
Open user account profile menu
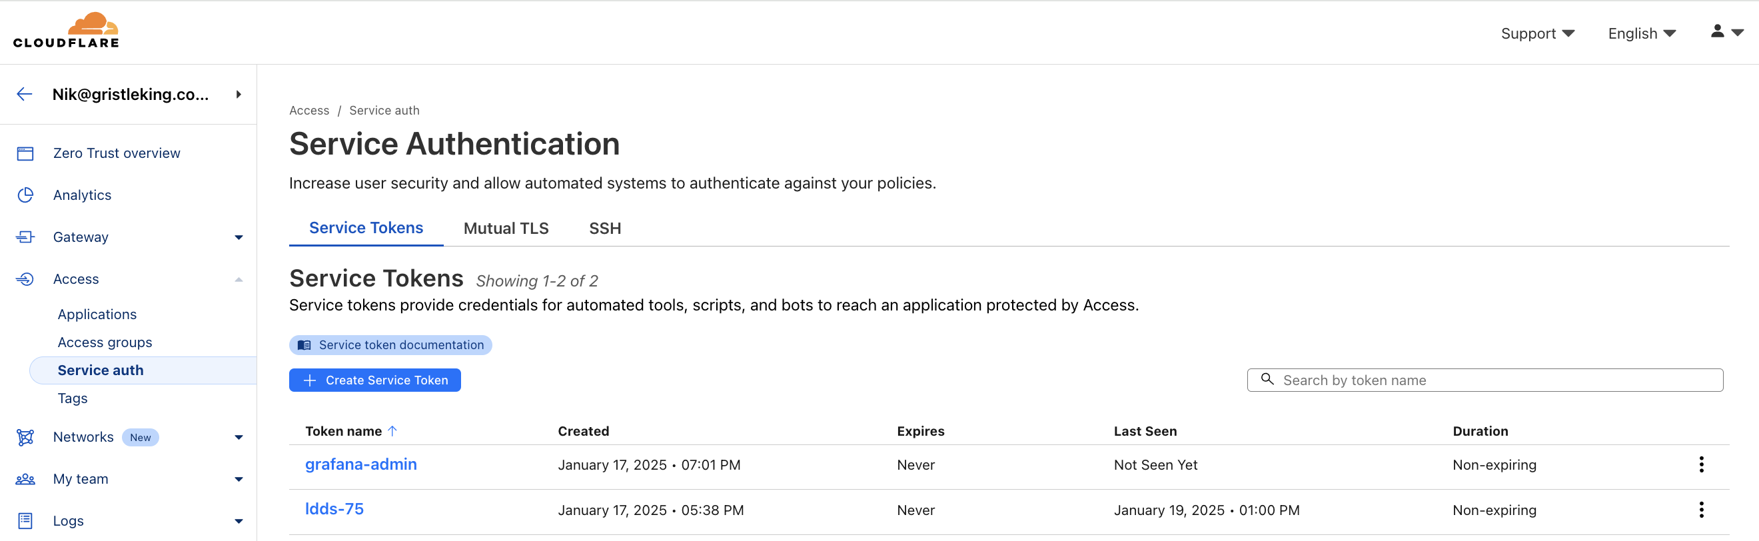(1726, 32)
